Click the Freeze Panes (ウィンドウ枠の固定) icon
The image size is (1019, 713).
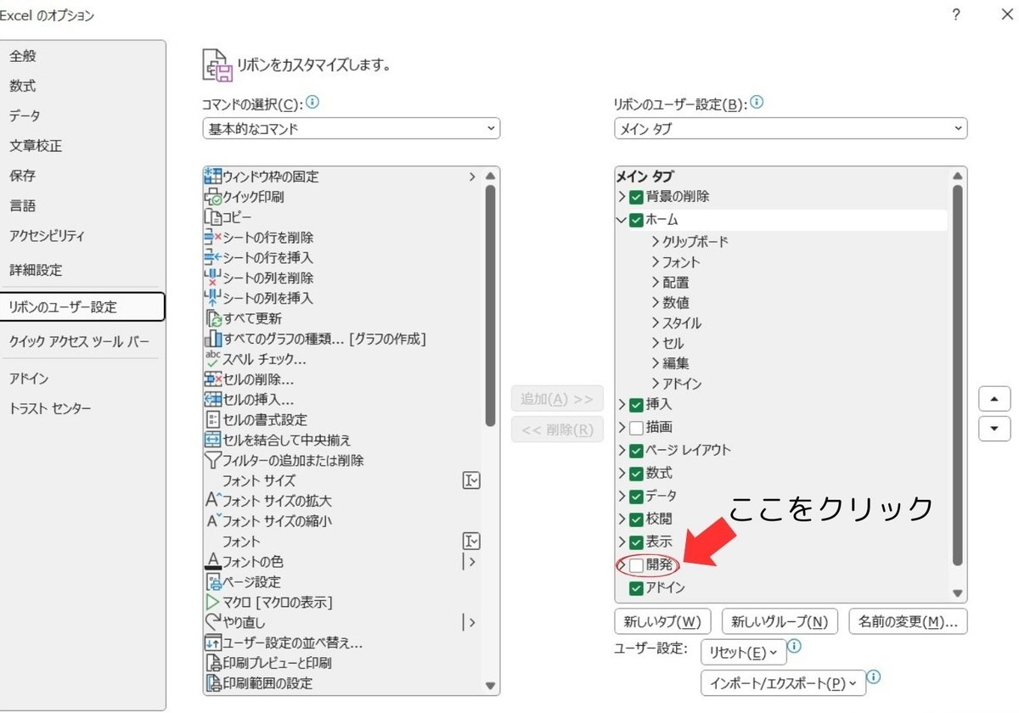[213, 177]
